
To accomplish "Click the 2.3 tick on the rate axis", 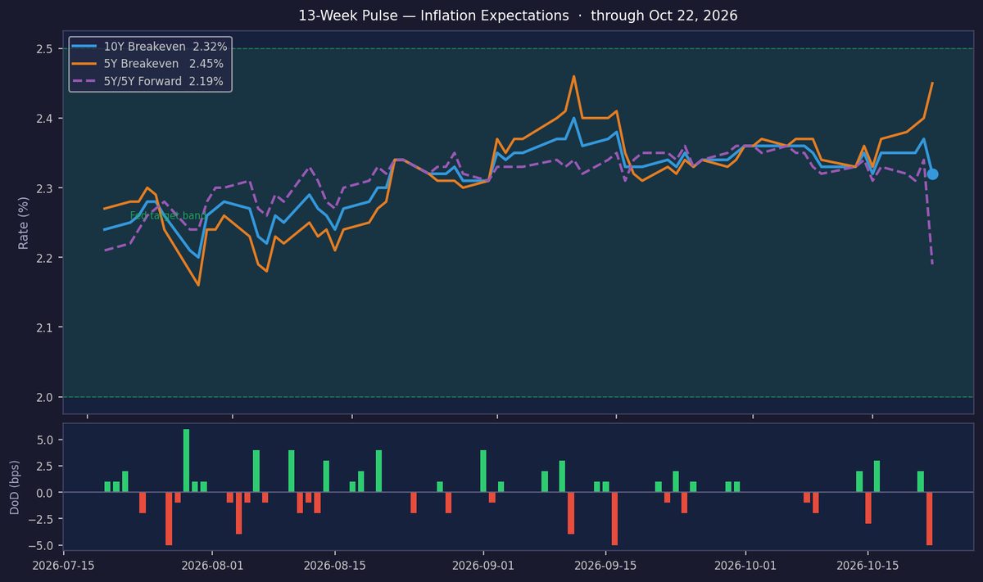I will coord(45,188).
